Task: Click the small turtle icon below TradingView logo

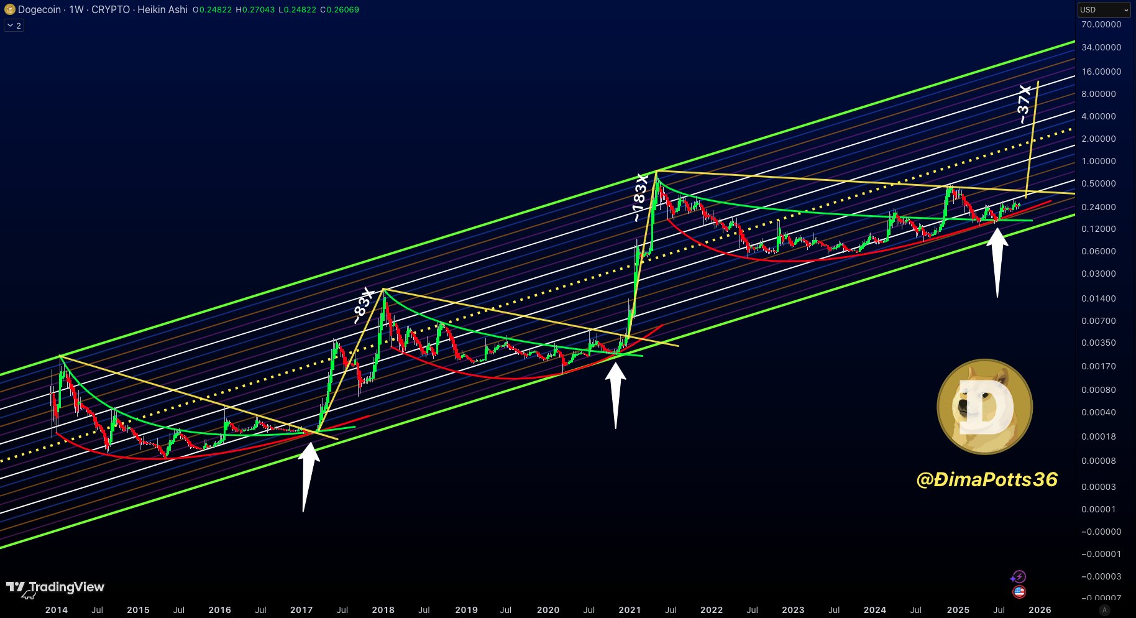Action: (29, 596)
